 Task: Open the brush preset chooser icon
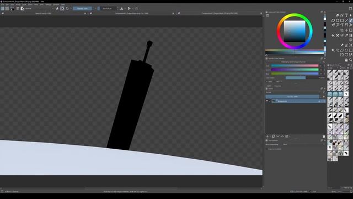pyautogui.click(x=23, y=9)
